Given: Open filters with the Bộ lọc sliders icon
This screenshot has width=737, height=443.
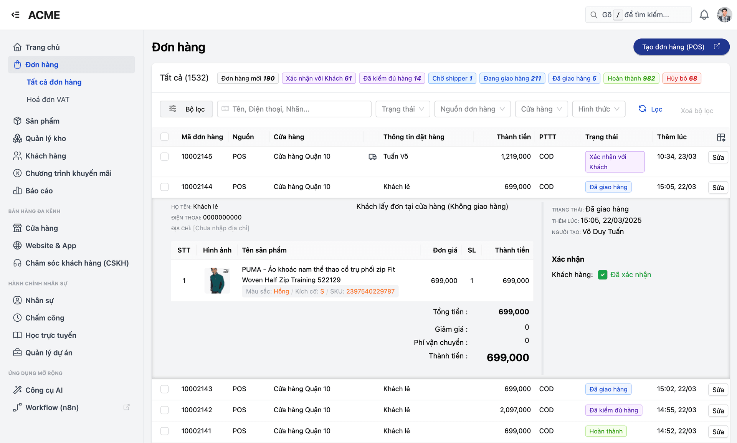Looking at the screenshot, I should pos(173,109).
